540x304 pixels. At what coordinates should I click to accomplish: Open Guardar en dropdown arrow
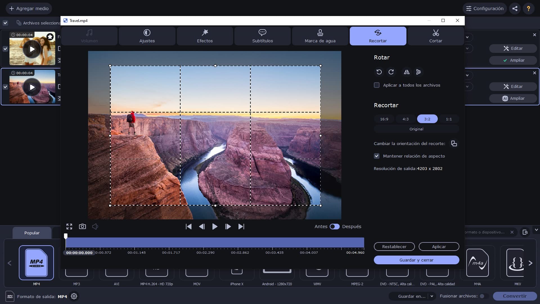pos(432,296)
